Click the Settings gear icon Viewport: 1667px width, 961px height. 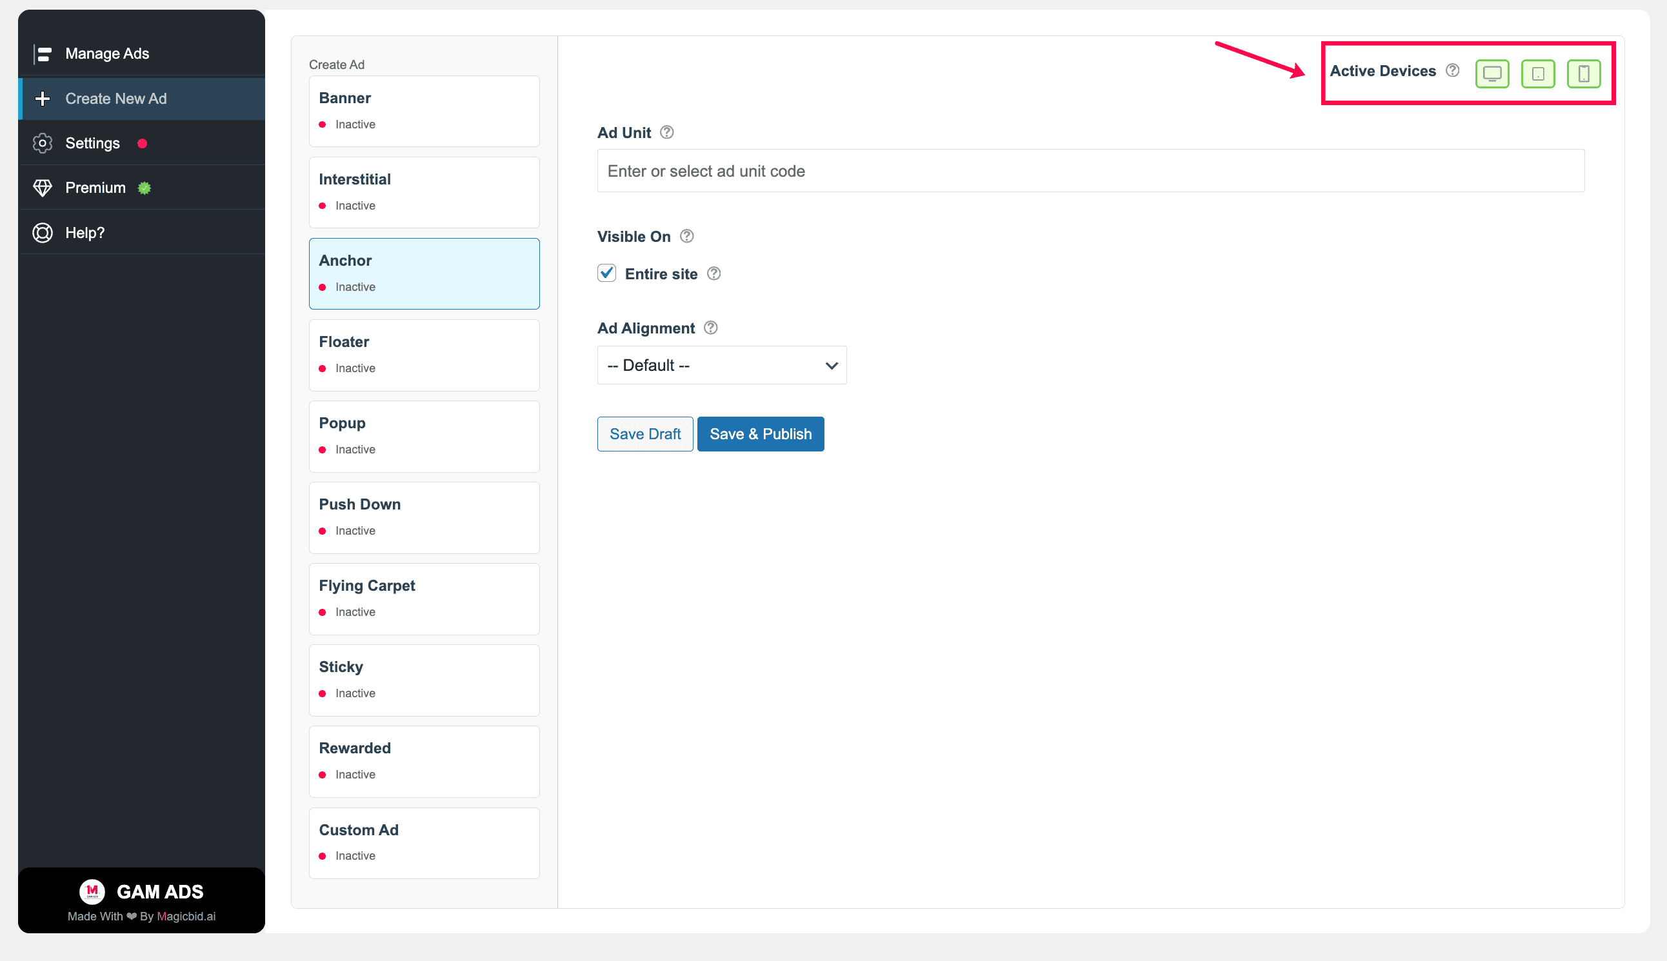click(x=43, y=143)
